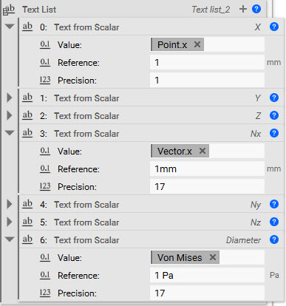Click Reference field containing 1 Pa
286x306 pixels.
207,276
